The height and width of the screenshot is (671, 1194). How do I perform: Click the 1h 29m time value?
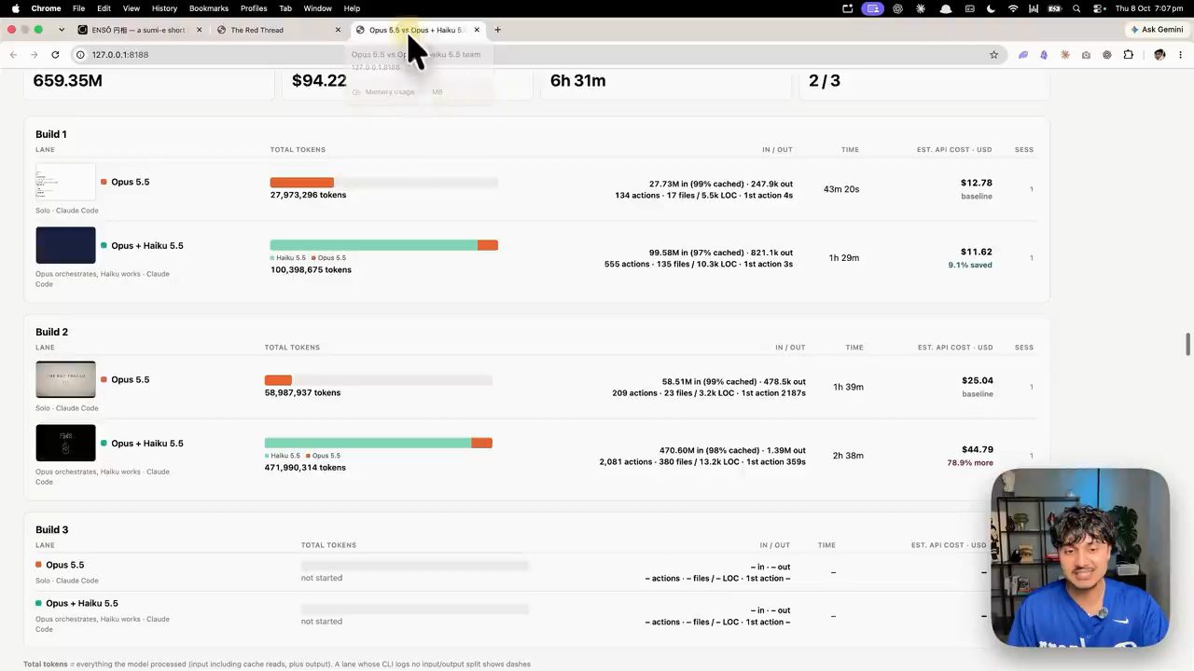[844, 258]
